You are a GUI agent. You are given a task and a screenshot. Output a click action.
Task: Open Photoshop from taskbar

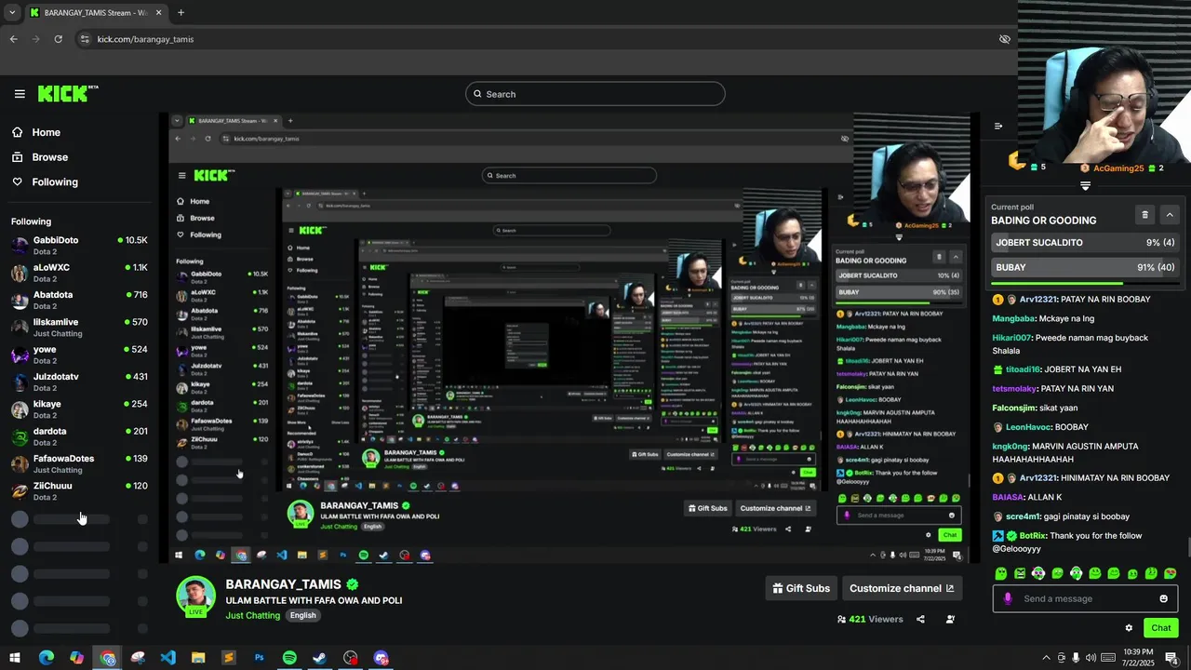[x=259, y=658]
